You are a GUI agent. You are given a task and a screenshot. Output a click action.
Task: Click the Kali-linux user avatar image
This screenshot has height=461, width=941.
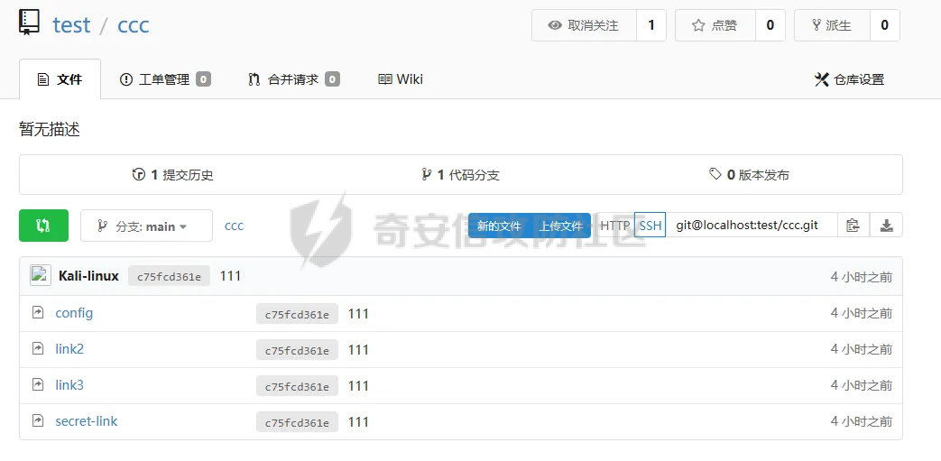tap(40, 276)
